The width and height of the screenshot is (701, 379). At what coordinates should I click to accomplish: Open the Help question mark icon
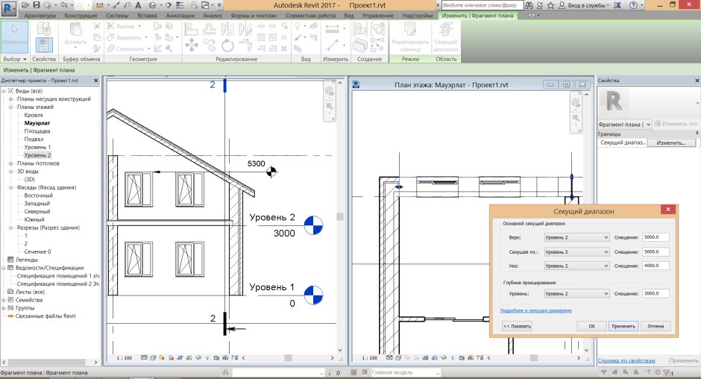pos(633,5)
